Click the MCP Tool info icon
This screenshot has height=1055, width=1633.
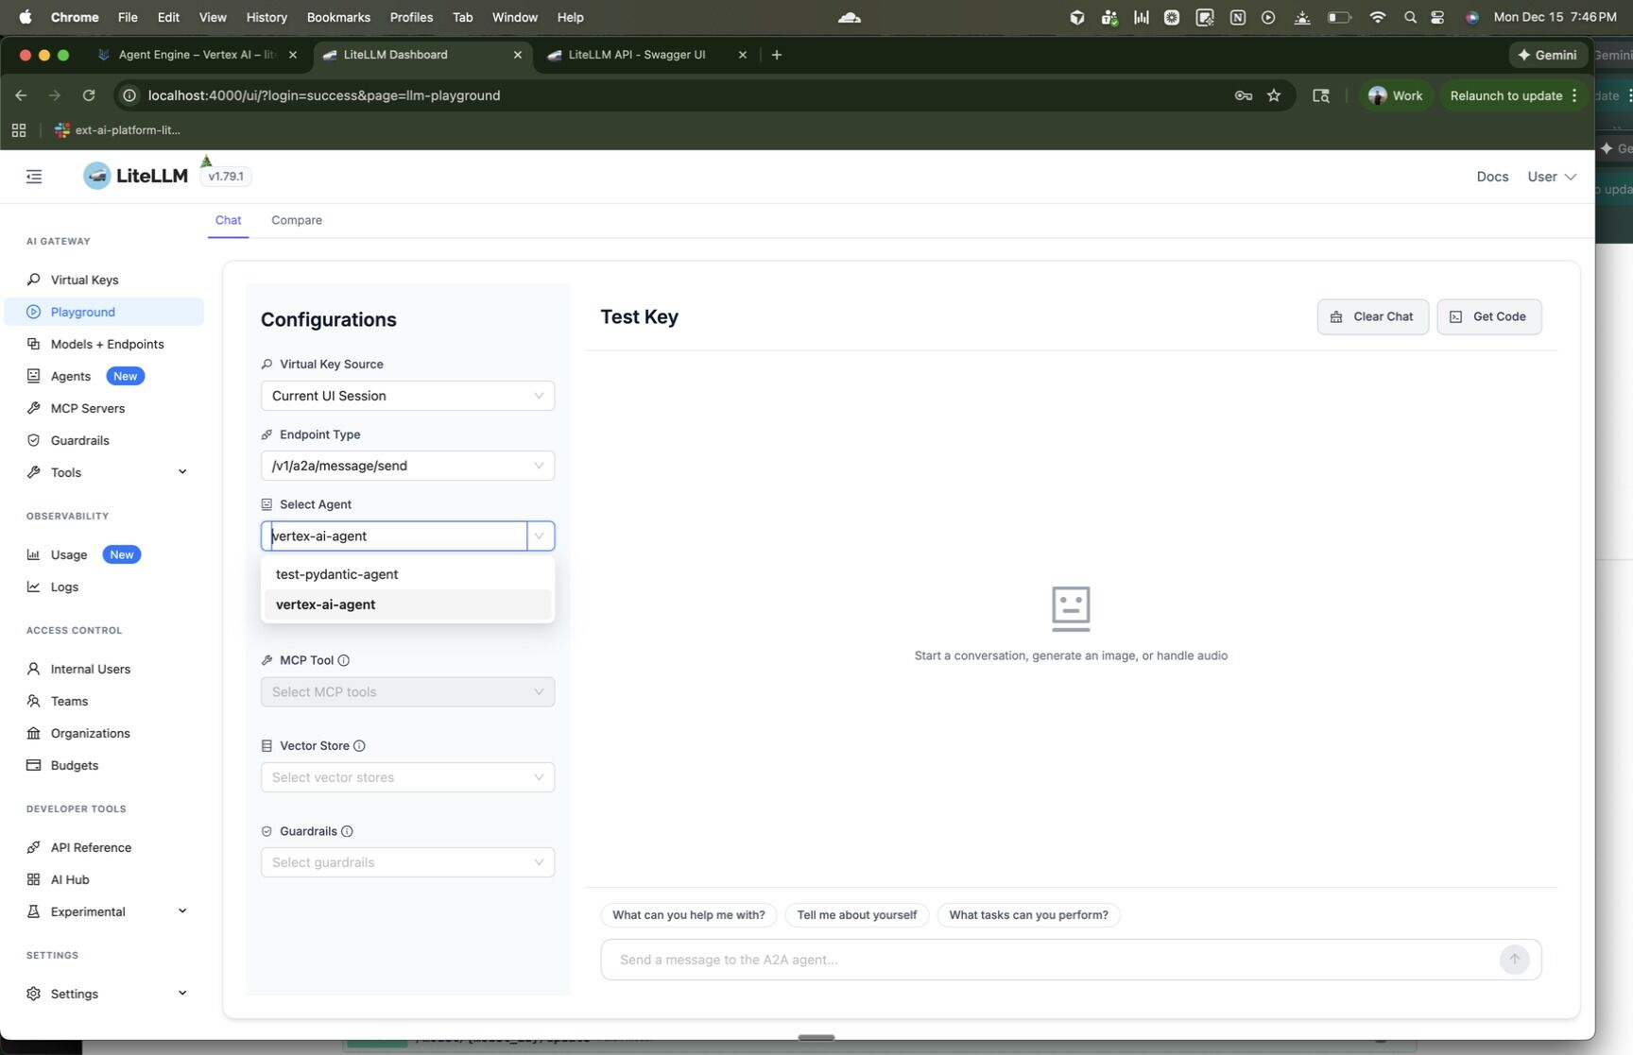pos(344,661)
